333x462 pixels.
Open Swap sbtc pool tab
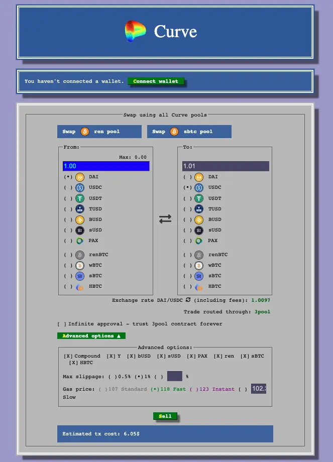coord(189,132)
